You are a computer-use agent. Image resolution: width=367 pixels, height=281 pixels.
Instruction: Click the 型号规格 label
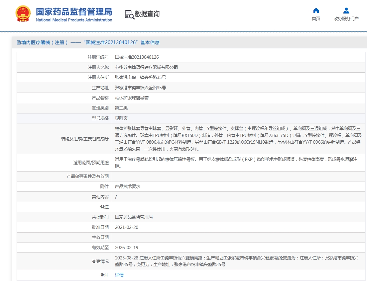100,118
